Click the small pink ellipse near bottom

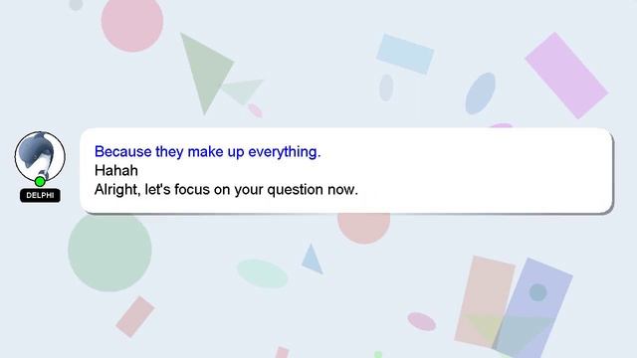(422, 321)
